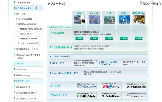This screenshot has width=162, height=102.
Task: Click the プロダクト row label in panel
Action: pos(55,86)
